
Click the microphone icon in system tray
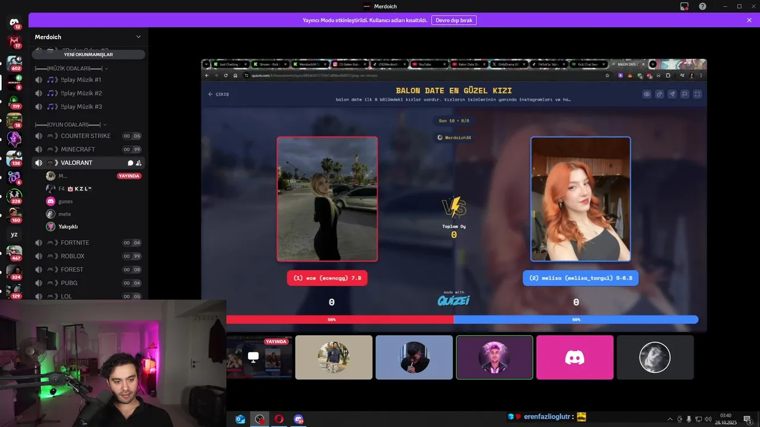point(689,419)
